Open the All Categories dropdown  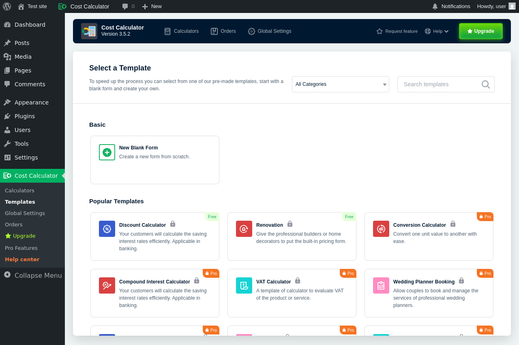click(x=341, y=84)
